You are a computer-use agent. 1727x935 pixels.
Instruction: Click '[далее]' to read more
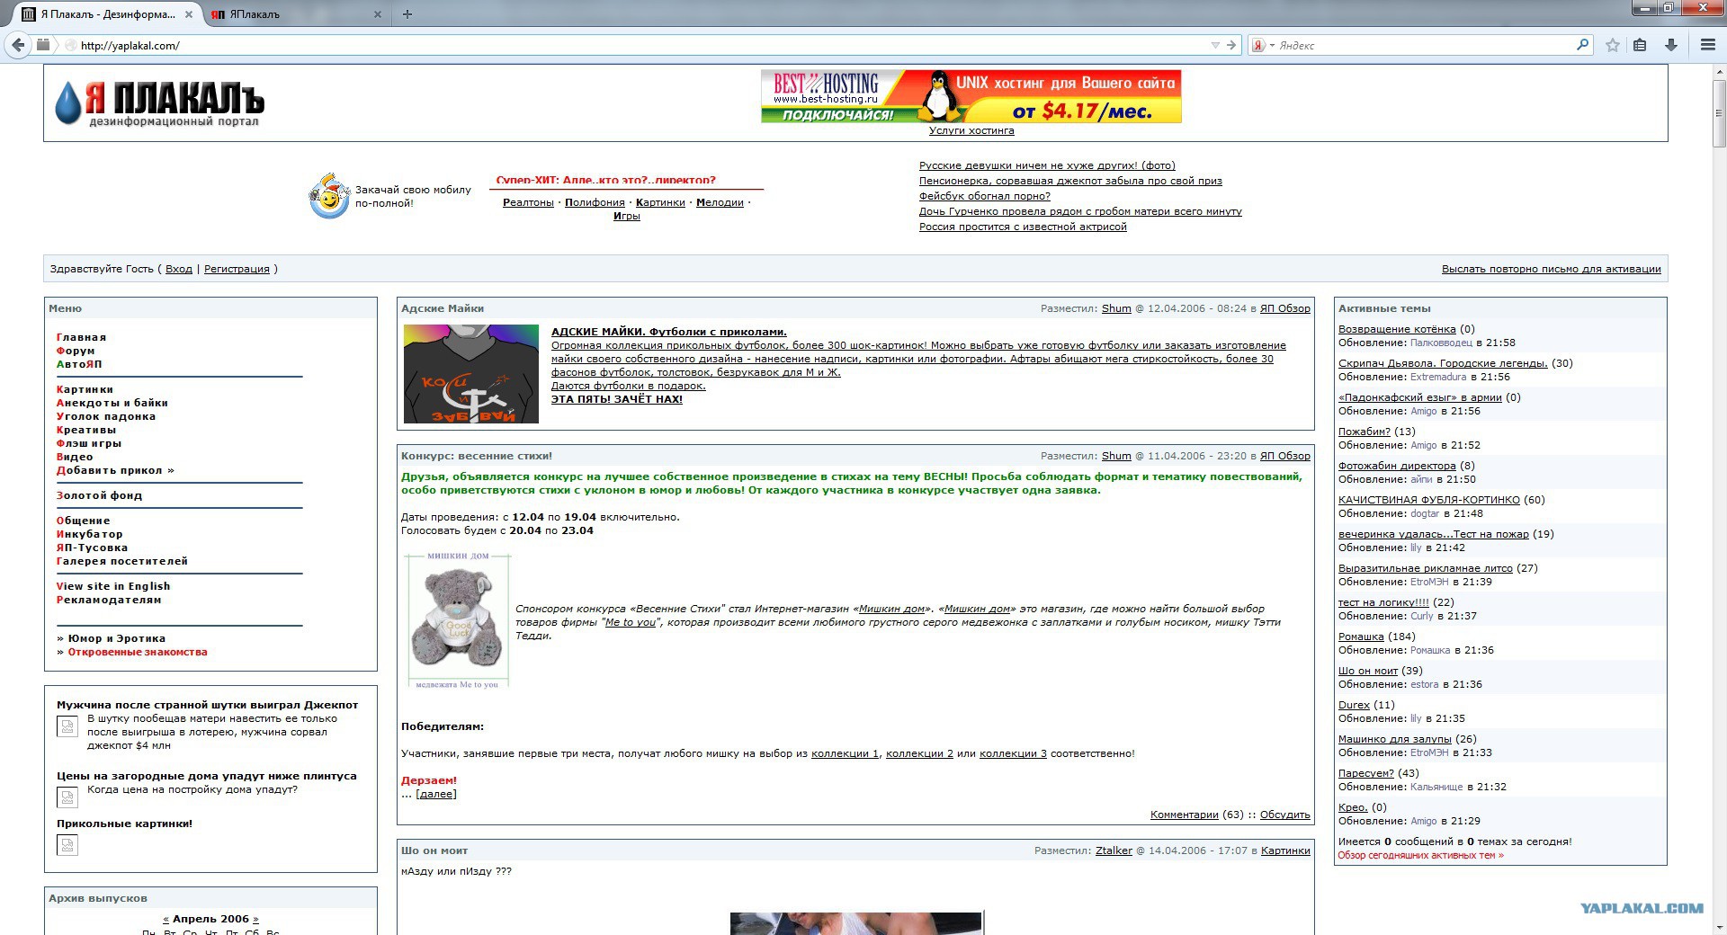click(436, 794)
